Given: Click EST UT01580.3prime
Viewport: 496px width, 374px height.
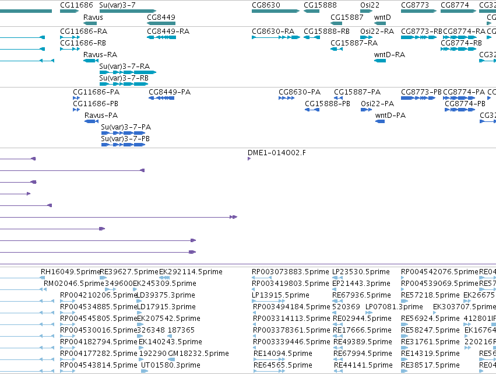Looking at the screenshot, I should [x=171, y=366].
